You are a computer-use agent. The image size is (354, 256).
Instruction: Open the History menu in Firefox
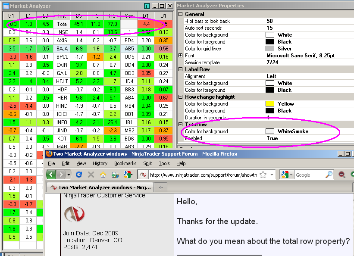point(100,163)
